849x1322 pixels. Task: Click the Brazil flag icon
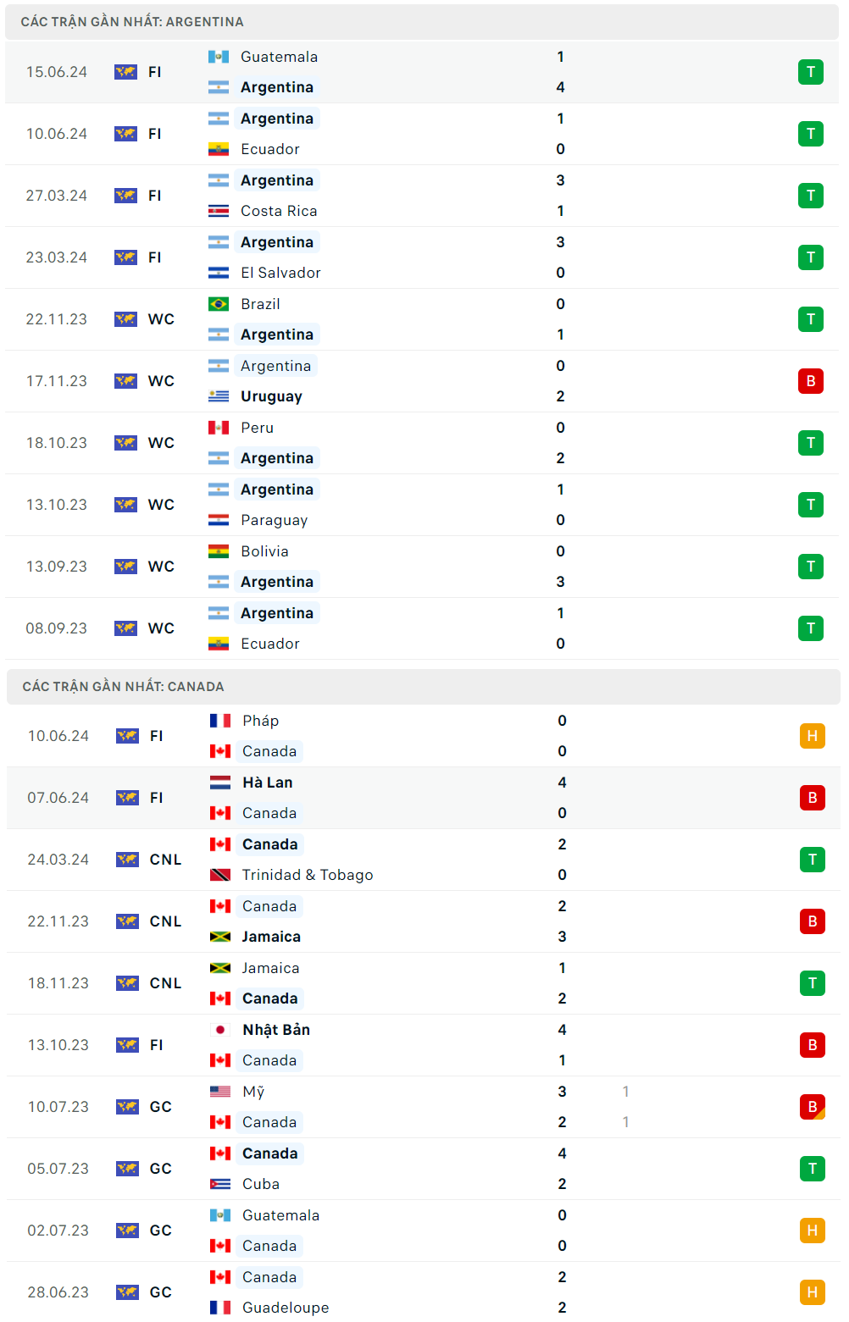click(x=219, y=304)
